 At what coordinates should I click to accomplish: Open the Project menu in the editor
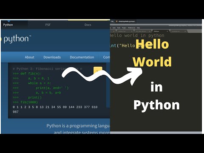[124, 28]
